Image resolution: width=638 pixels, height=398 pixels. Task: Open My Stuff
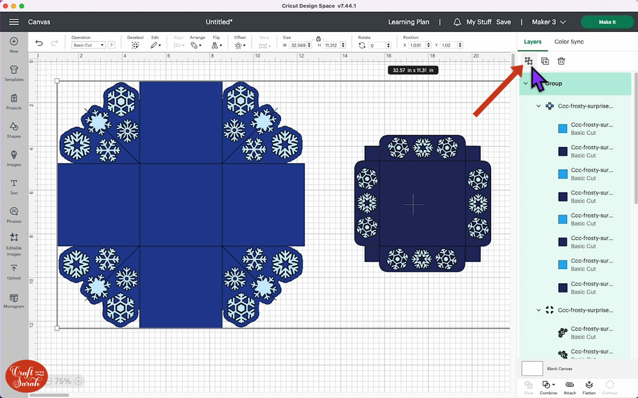[x=479, y=22]
